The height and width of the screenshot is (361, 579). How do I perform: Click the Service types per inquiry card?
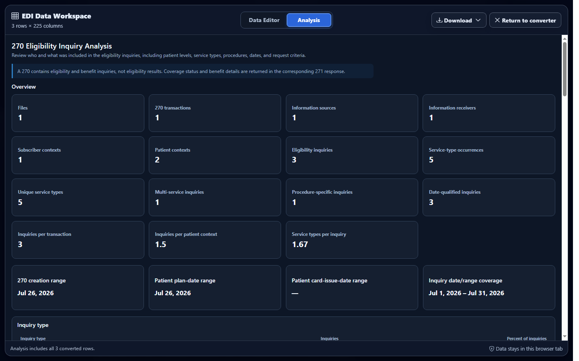(x=352, y=240)
